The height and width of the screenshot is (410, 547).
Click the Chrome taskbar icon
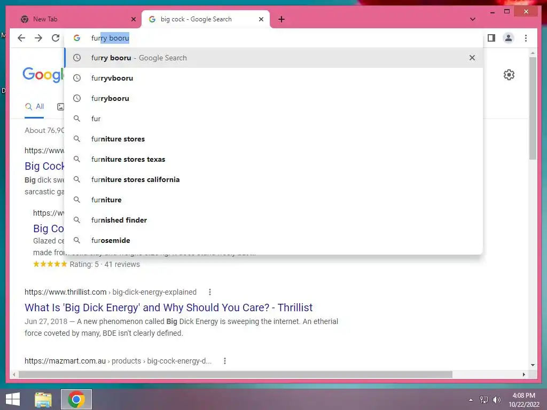click(x=76, y=399)
